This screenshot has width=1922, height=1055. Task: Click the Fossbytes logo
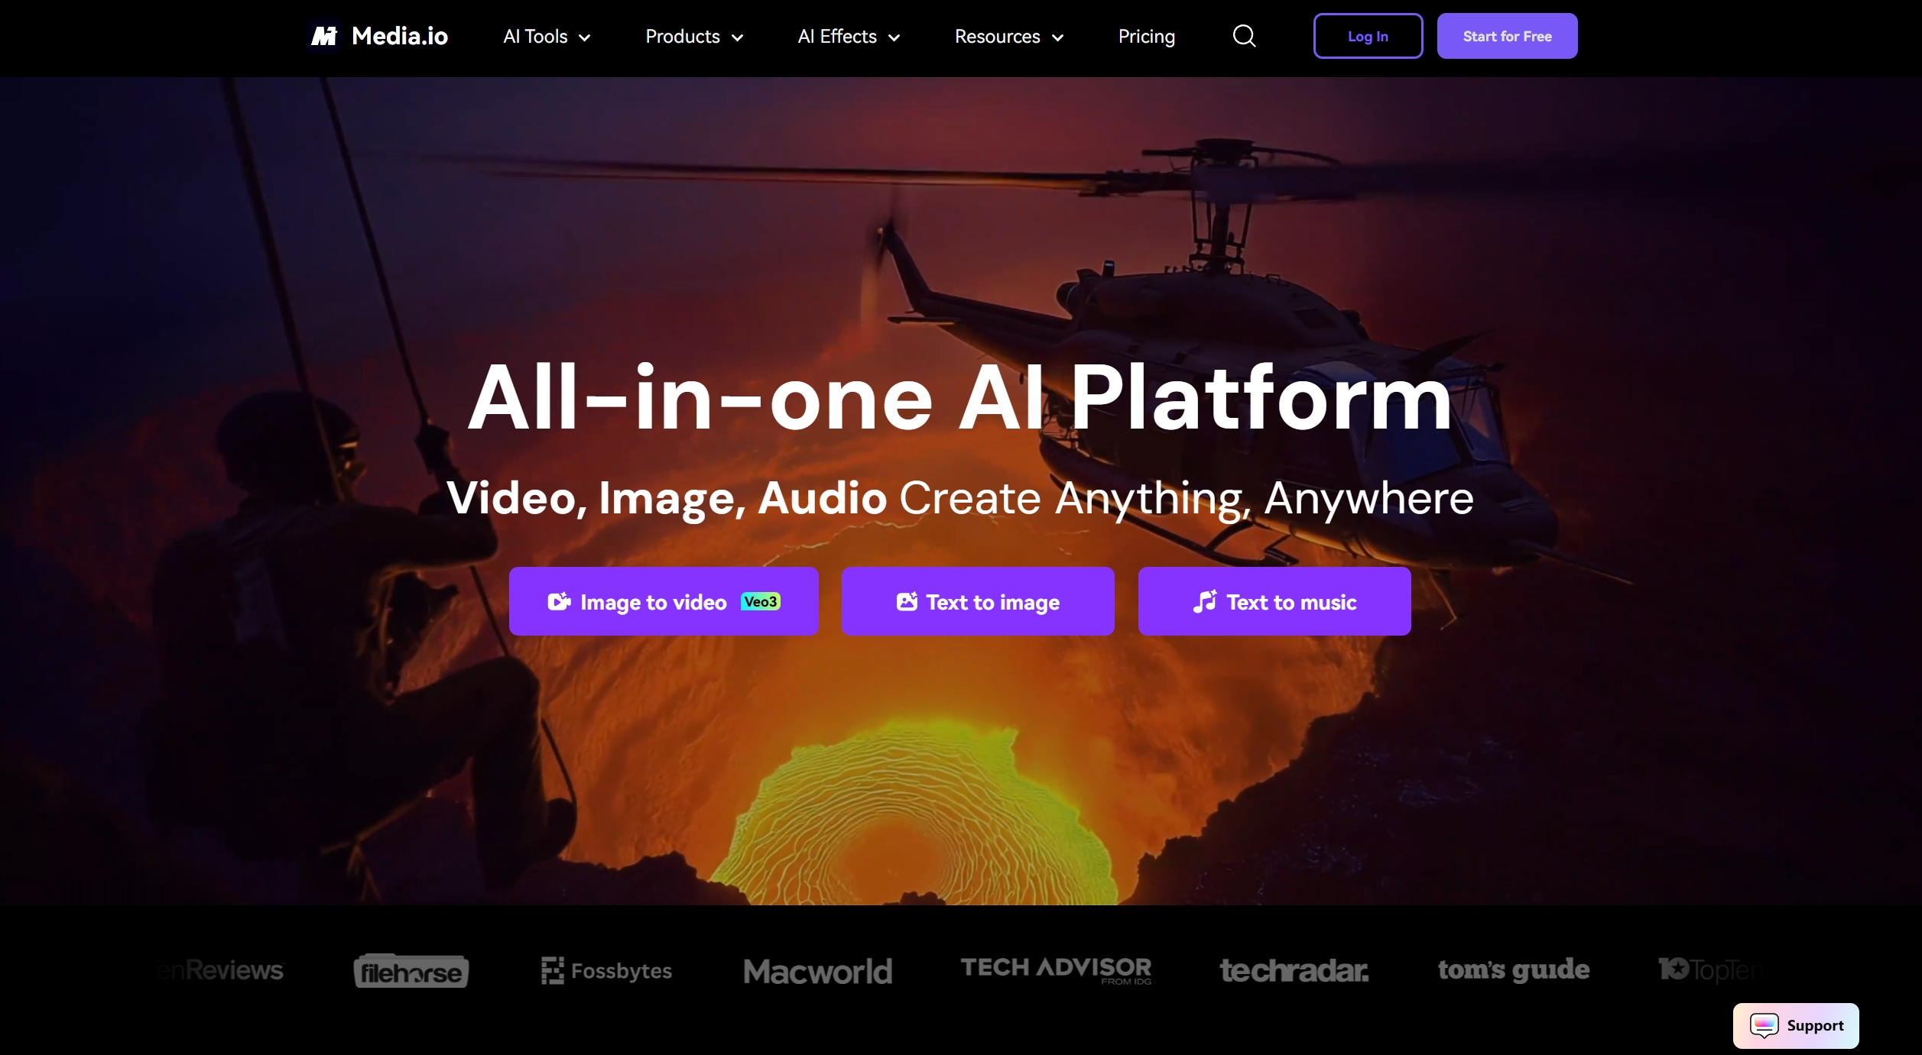tap(606, 970)
